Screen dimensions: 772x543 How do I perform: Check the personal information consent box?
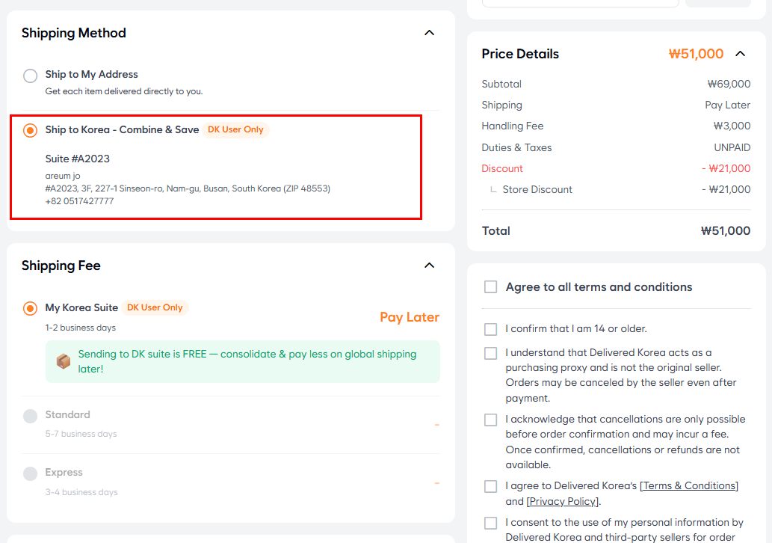pyautogui.click(x=490, y=523)
